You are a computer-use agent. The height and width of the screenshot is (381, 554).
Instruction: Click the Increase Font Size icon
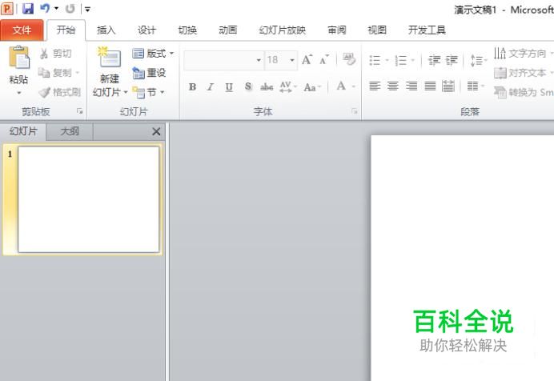[307, 60]
